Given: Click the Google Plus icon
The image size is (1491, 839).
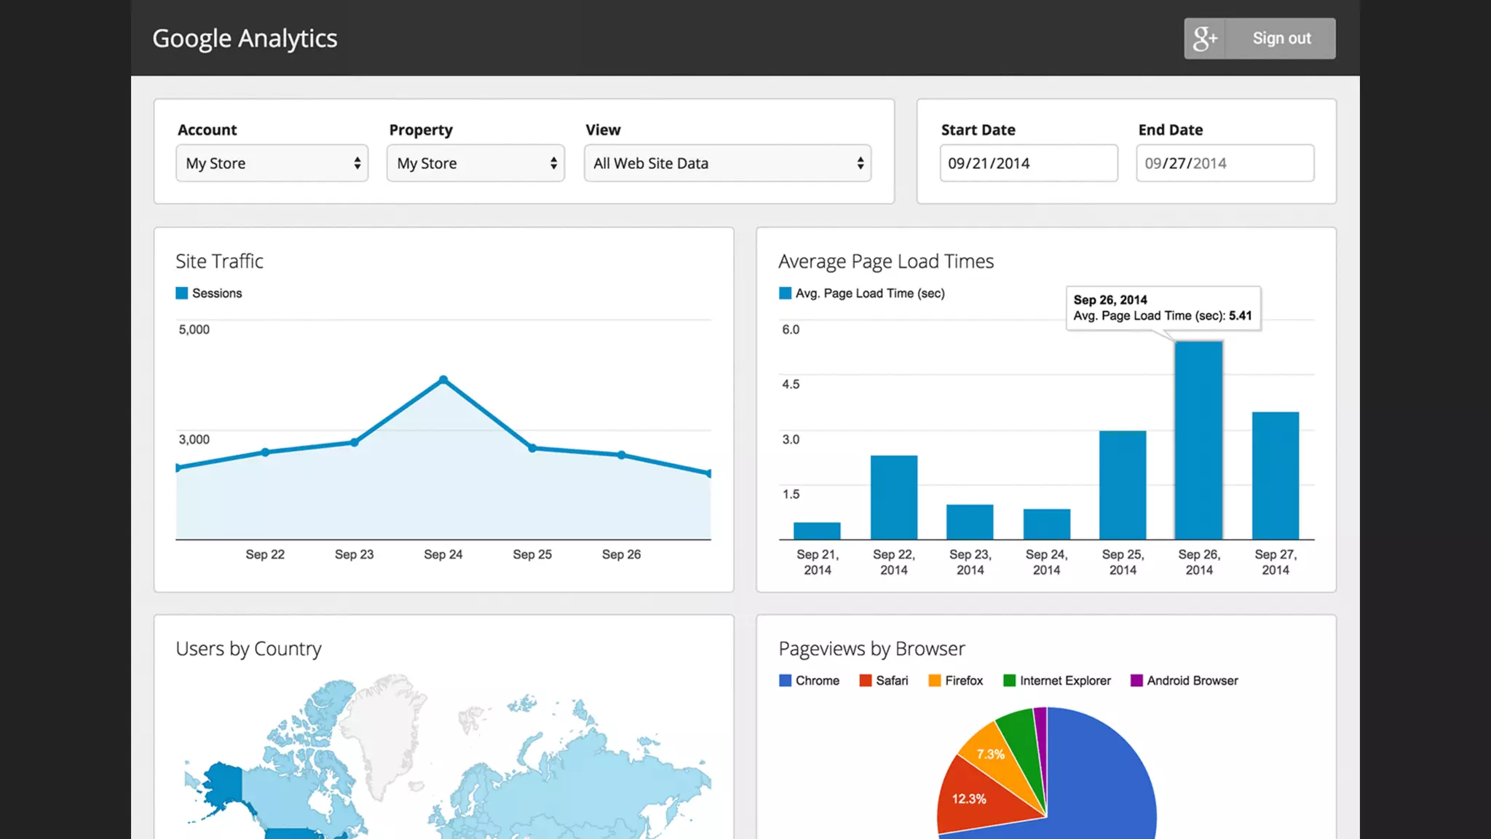Looking at the screenshot, I should tap(1205, 39).
